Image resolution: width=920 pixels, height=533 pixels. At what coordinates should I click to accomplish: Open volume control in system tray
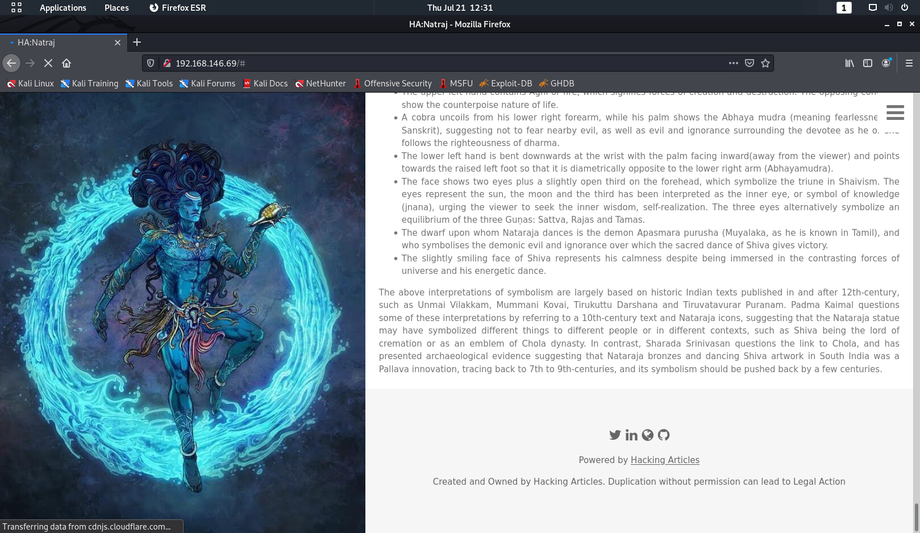click(889, 7)
